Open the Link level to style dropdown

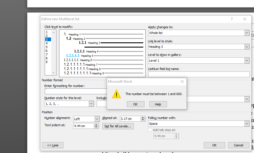(247, 47)
